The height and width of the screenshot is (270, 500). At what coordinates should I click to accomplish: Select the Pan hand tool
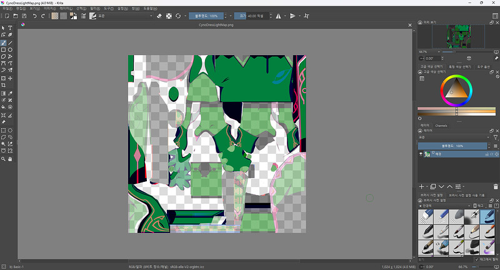10,159
